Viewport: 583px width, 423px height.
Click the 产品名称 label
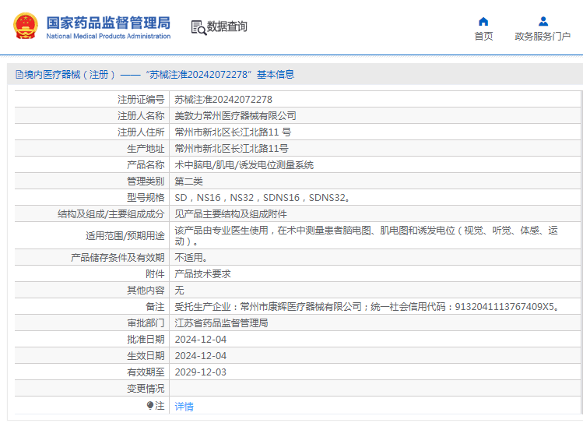pyautogui.click(x=146, y=165)
